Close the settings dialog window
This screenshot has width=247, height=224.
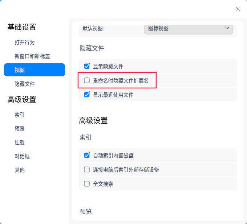click(238, 9)
